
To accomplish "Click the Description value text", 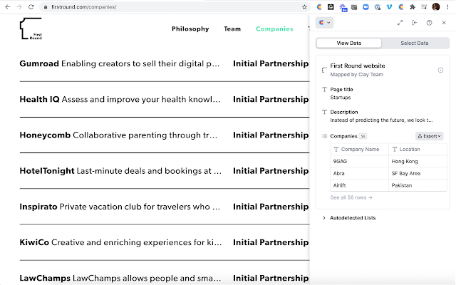I will 381,120.
